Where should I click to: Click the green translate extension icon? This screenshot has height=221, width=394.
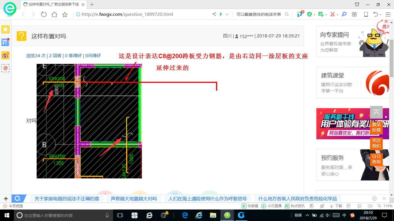[321, 14]
